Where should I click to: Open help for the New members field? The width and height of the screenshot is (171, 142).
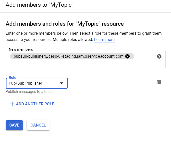click(x=159, y=56)
